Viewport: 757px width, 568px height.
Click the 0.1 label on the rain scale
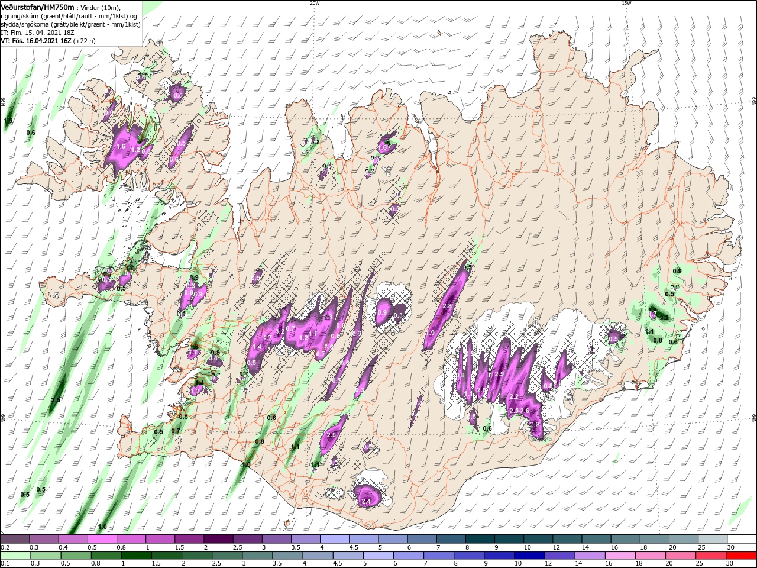pyautogui.click(x=5, y=563)
